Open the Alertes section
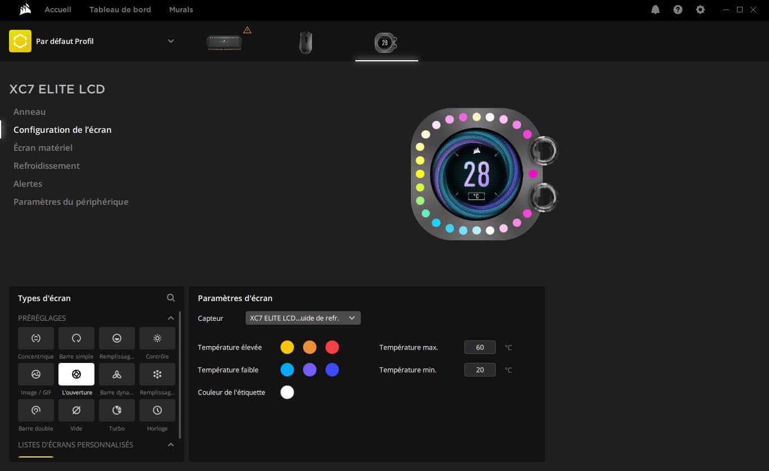This screenshot has width=769, height=471. pyautogui.click(x=28, y=183)
